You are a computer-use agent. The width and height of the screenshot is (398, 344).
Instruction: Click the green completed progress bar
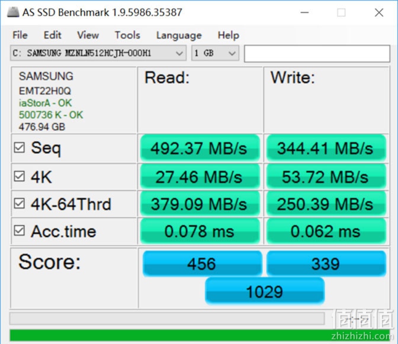click(x=200, y=335)
